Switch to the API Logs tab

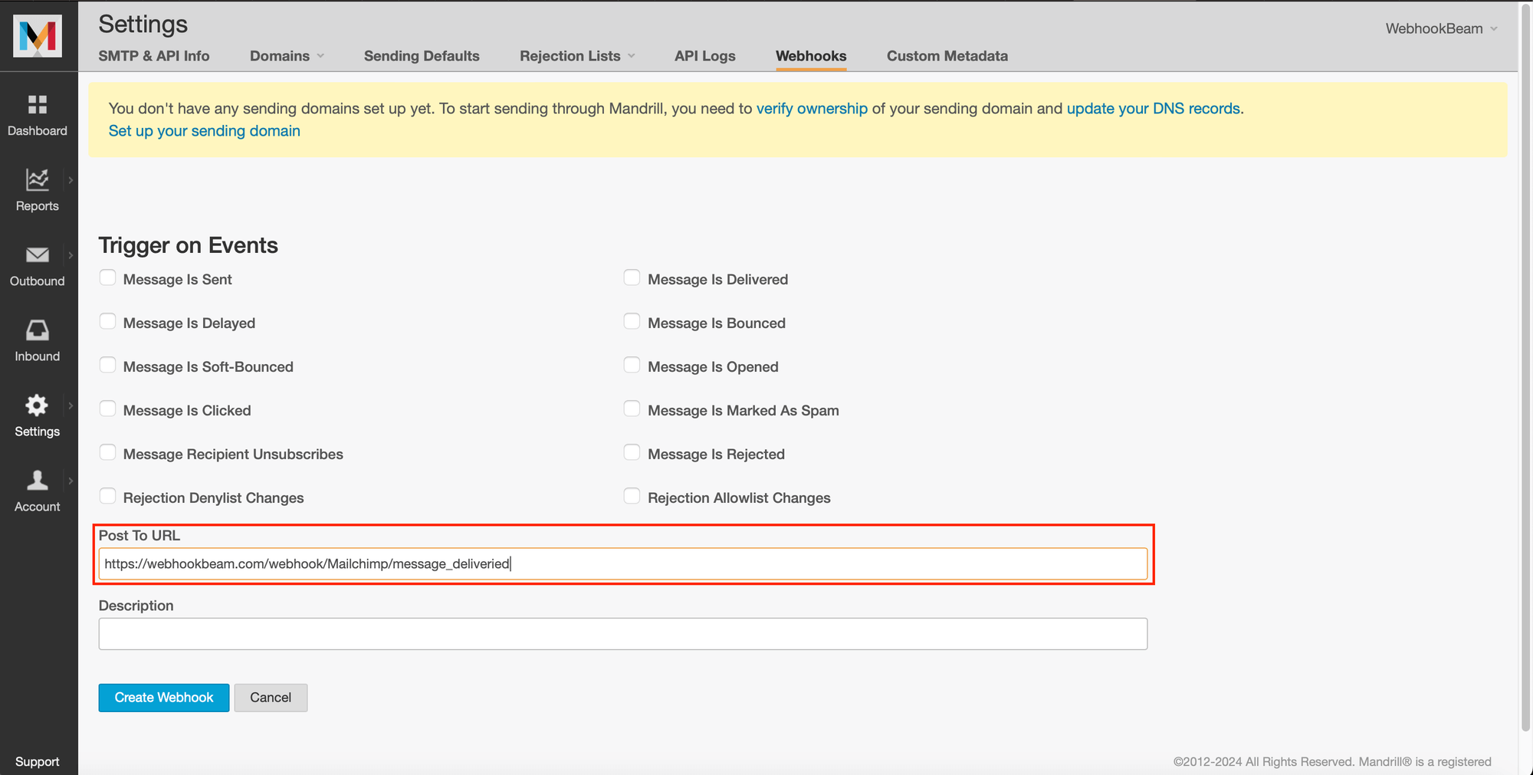pos(704,56)
